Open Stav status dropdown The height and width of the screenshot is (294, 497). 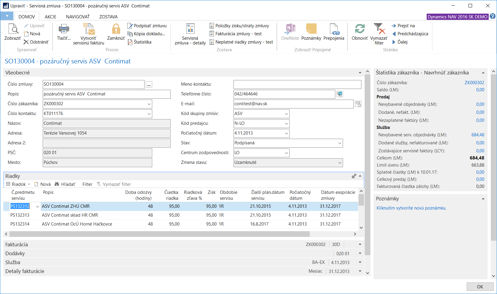click(340, 143)
